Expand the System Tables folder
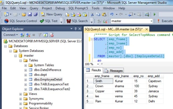Image resolution: width=173 pixels, height=109 pixels. (x=26, y=66)
